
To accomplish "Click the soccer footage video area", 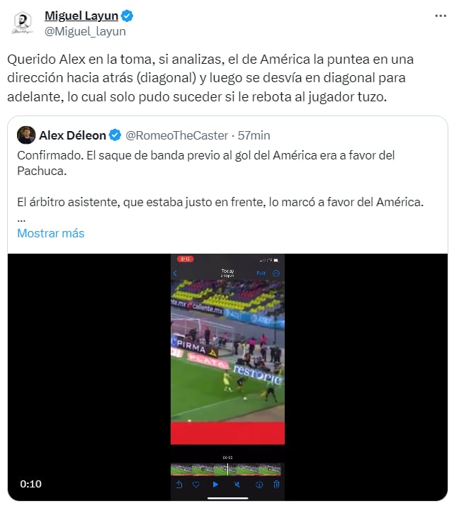I will 227,351.
